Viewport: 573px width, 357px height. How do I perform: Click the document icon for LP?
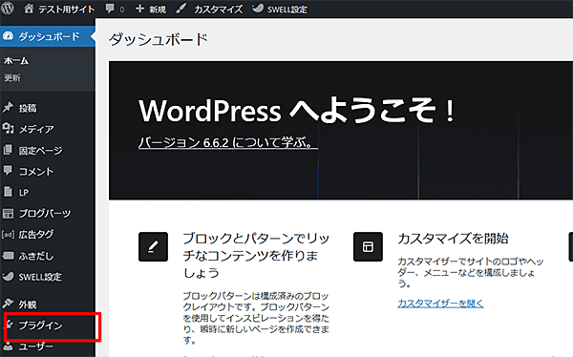tap(8, 192)
